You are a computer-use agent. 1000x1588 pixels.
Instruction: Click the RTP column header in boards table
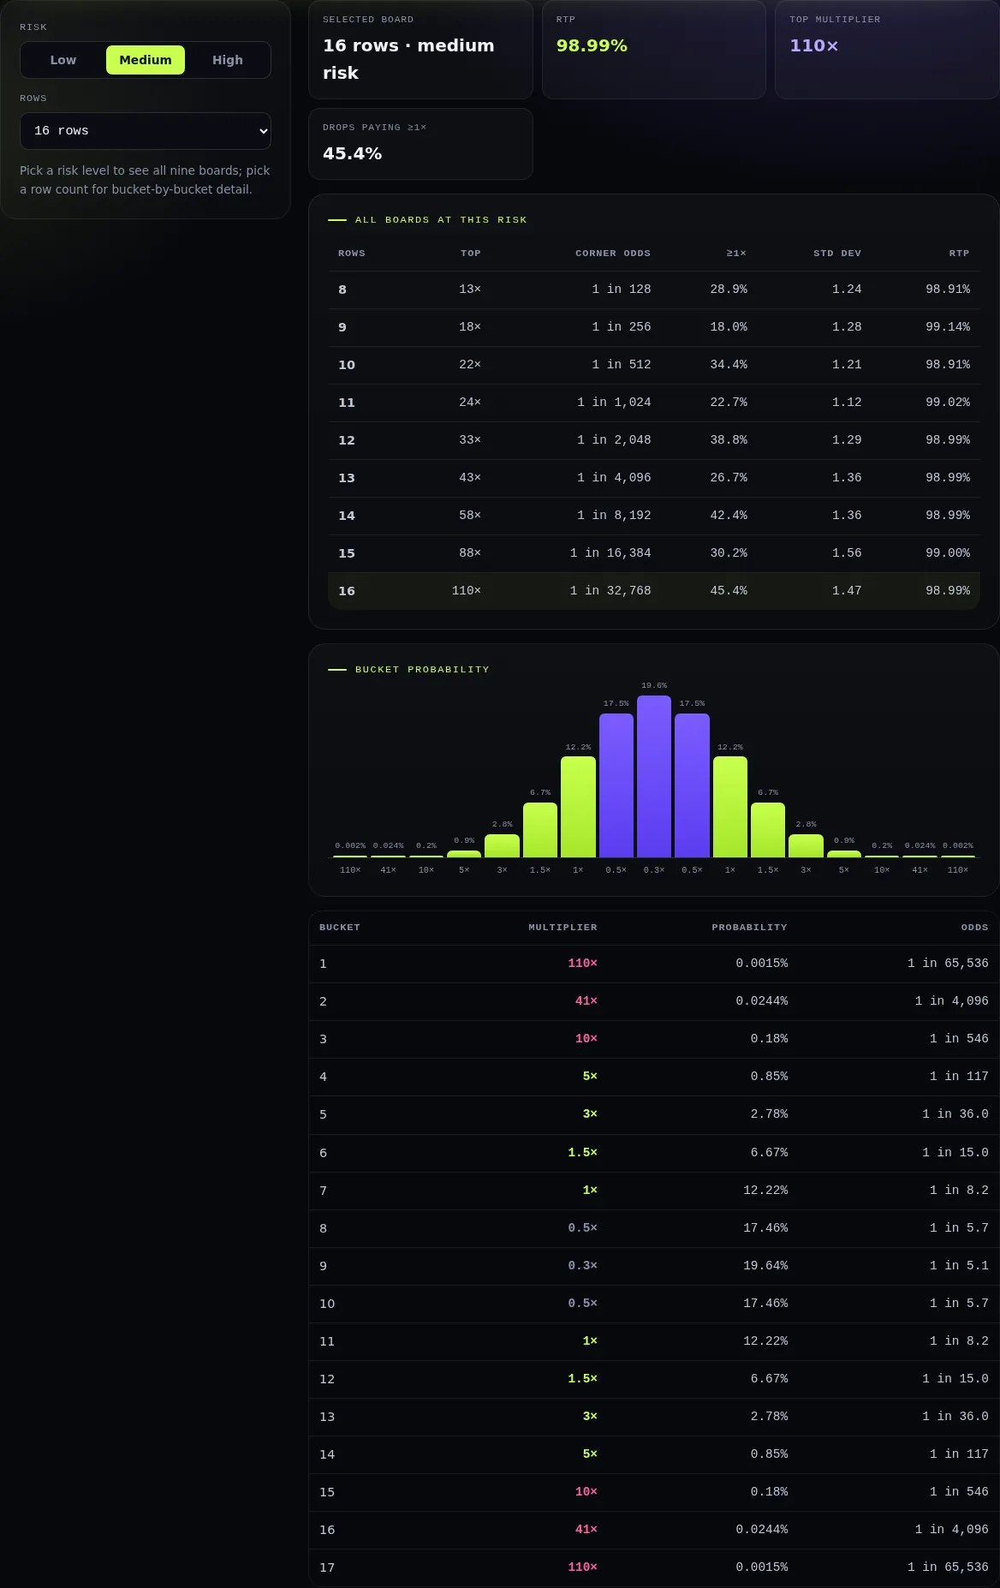960,254
